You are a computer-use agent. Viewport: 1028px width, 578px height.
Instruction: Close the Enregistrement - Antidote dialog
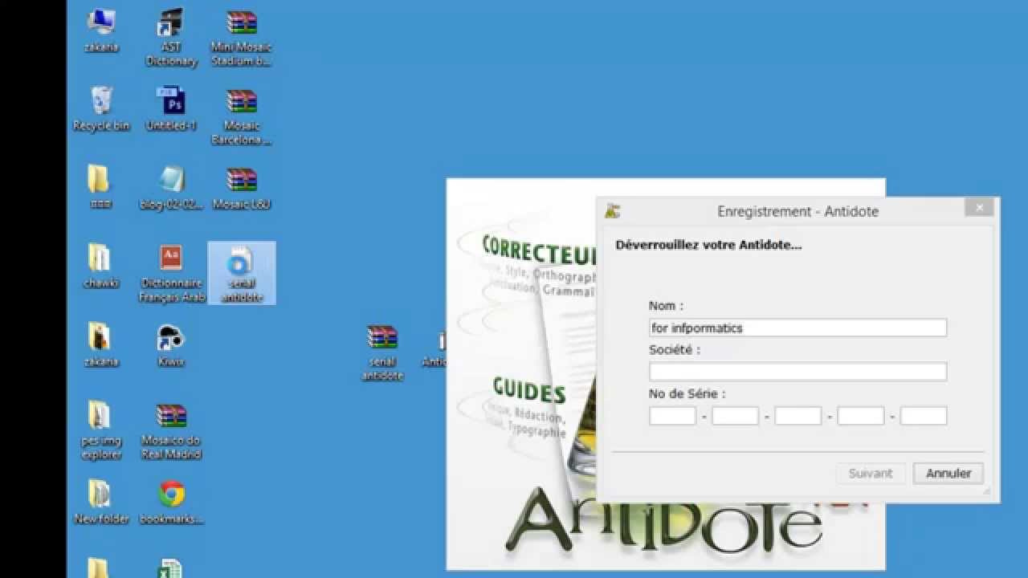coord(979,208)
